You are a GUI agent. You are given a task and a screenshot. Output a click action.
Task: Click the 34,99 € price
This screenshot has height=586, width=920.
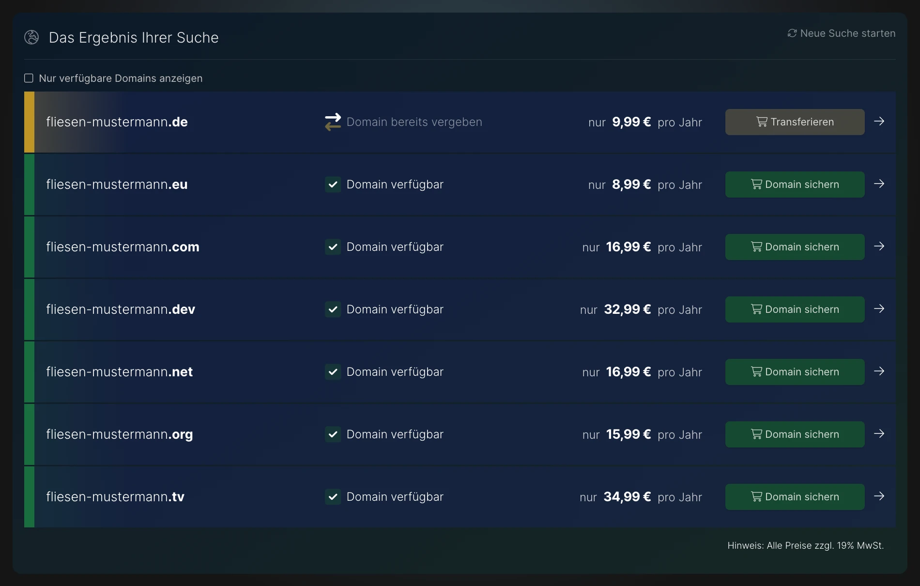627,497
